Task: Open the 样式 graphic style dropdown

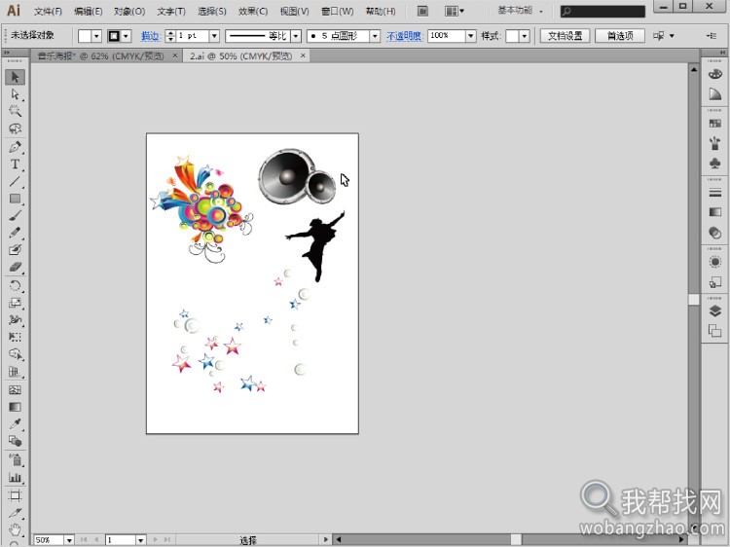Action: coord(525,36)
